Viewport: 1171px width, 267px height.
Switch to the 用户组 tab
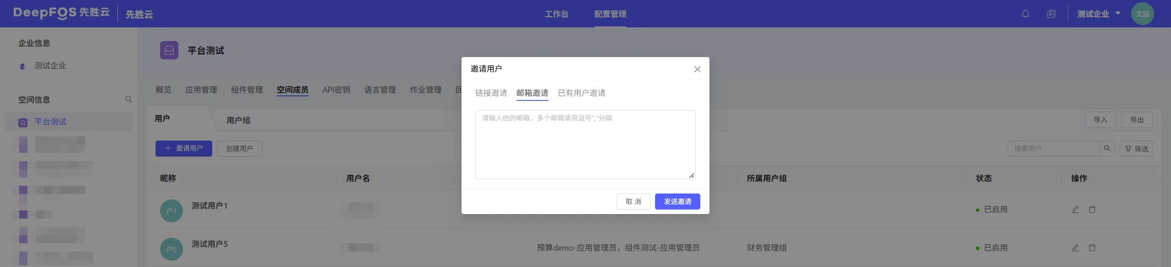(x=238, y=120)
